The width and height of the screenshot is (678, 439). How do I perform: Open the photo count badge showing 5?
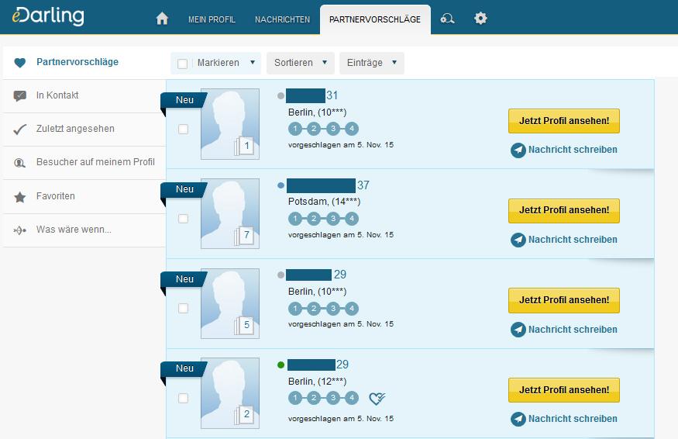[x=244, y=325]
